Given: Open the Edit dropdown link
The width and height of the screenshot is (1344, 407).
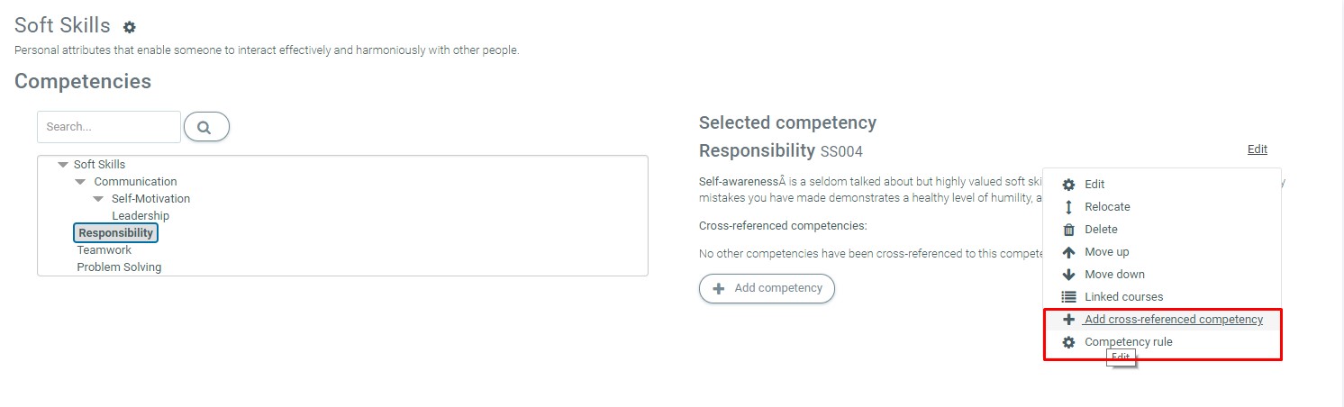Looking at the screenshot, I should point(1257,149).
